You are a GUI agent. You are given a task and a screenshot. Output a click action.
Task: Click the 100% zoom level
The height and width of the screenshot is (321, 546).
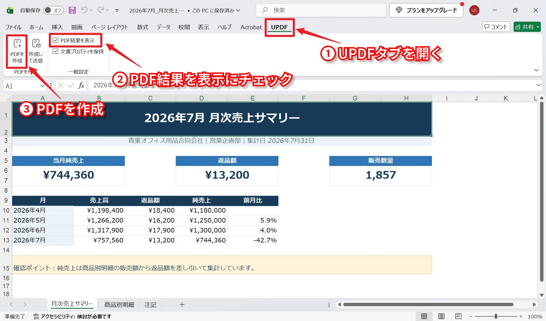535,316
